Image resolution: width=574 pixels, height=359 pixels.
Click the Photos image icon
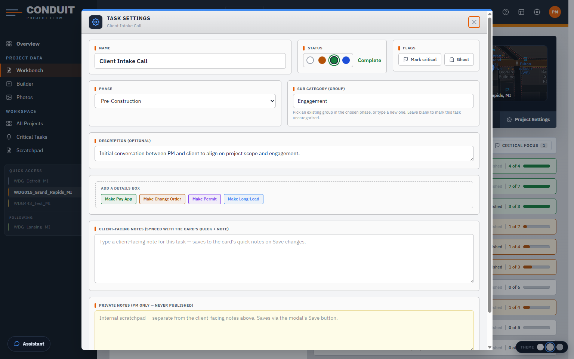pos(9,97)
